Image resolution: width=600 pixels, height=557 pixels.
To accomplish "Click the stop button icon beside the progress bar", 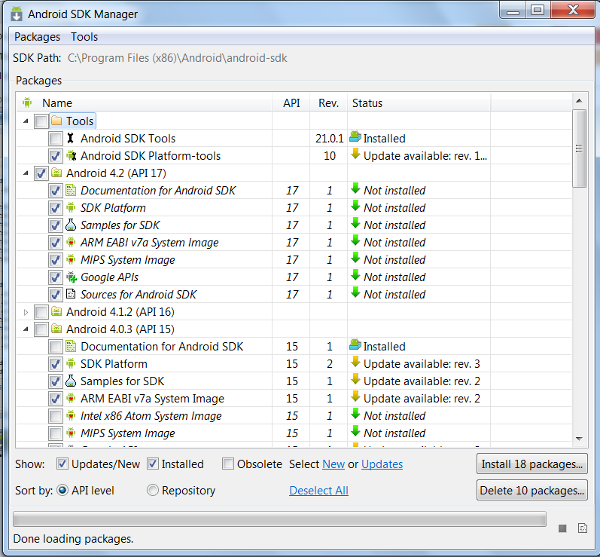I will tap(562, 528).
